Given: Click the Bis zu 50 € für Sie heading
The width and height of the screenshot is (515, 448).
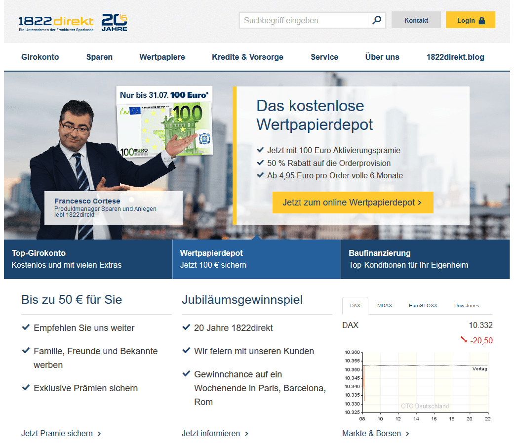Looking at the screenshot, I should [72, 299].
